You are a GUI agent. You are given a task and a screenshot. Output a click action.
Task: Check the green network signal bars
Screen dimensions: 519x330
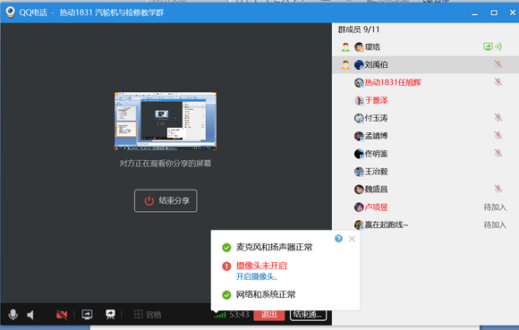click(x=220, y=315)
